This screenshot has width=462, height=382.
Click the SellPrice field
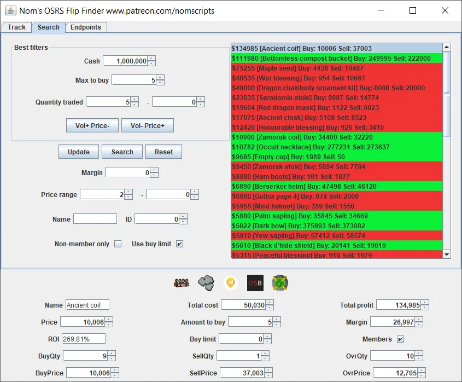[242, 373]
